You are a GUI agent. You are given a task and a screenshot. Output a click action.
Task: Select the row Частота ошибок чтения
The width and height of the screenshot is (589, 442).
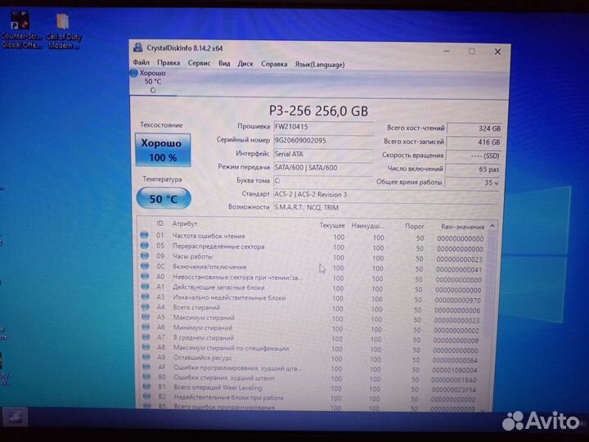click(x=312, y=237)
